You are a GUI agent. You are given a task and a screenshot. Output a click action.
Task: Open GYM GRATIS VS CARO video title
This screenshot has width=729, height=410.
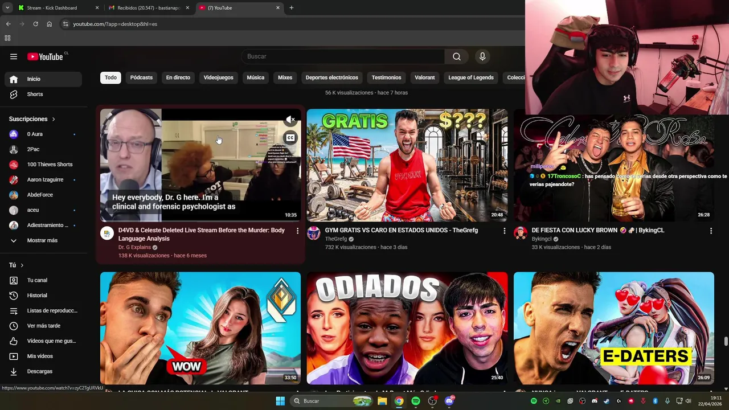(402, 231)
